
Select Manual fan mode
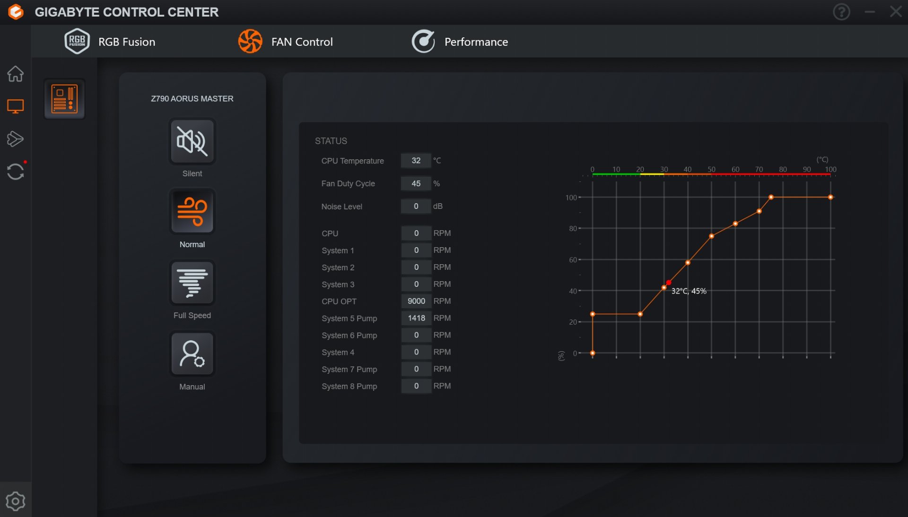[x=192, y=353]
